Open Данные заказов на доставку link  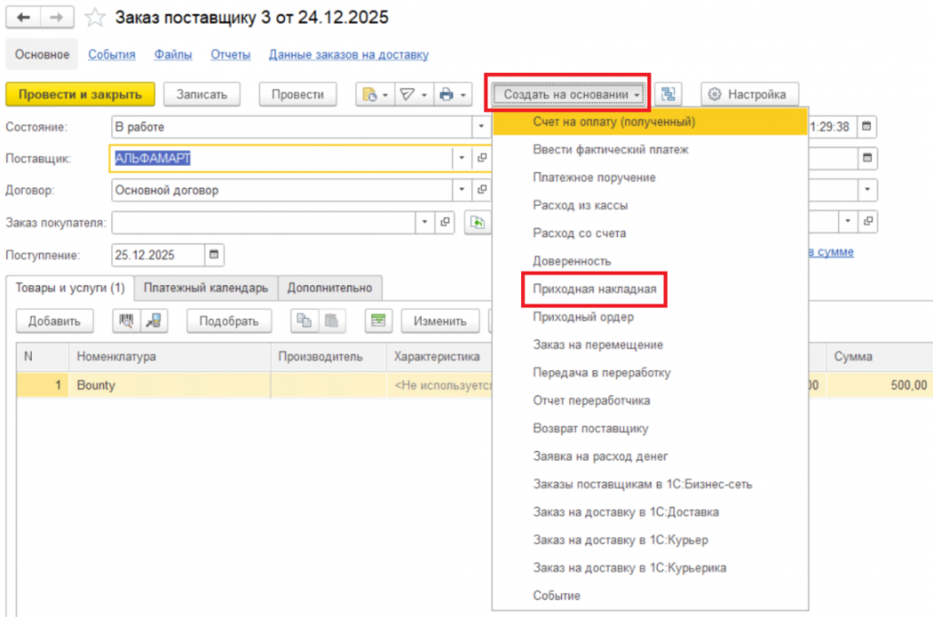pyautogui.click(x=349, y=55)
